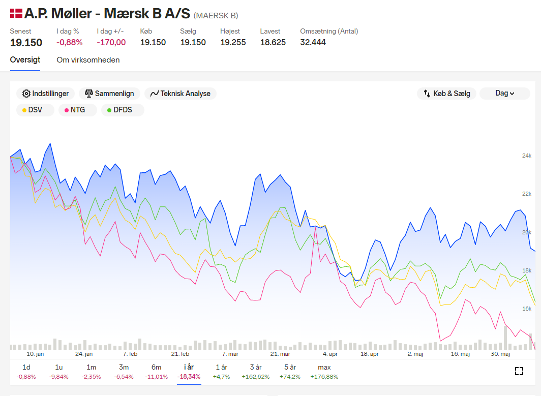
Task: Toggle the DSV comparison chip
Action: pyautogui.click(x=35, y=110)
